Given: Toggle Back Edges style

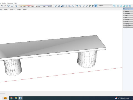Looking at the screenshot, I should click(x=80, y=6).
